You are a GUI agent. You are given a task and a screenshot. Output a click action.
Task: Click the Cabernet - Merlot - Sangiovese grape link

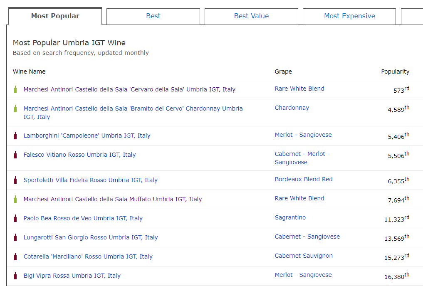pyautogui.click(x=302, y=158)
